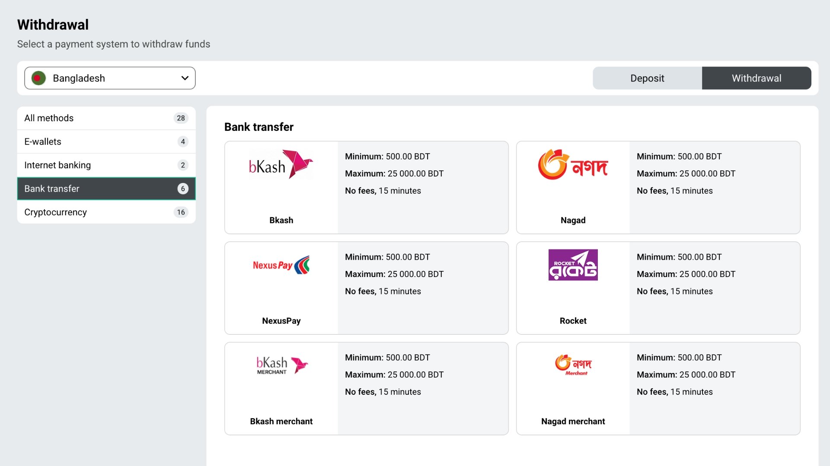This screenshot has height=466, width=830.
Task: Click Nagad merchant maximum 25 000.00 BDT
Action: point(686,375)
